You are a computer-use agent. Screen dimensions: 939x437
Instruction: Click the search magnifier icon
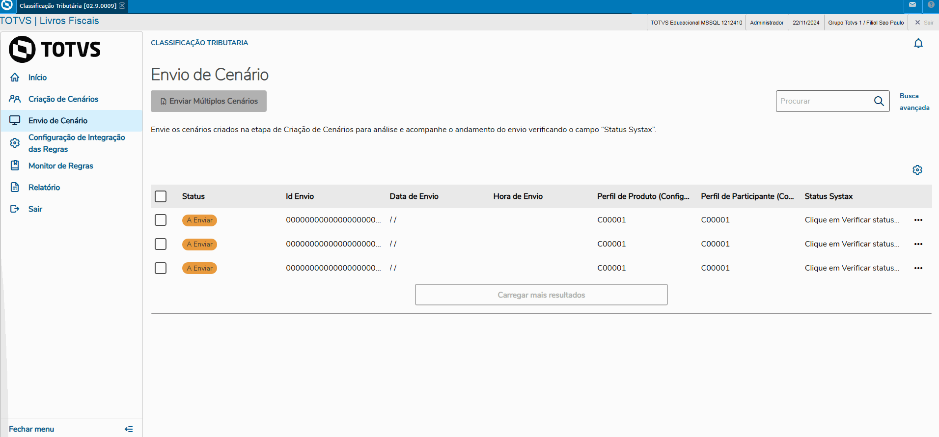coord(879,101)
